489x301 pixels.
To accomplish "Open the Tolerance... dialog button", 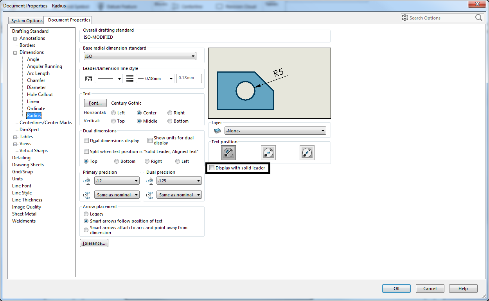I will [94, 243].
